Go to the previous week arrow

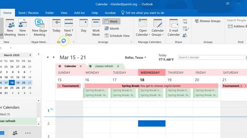47,57
